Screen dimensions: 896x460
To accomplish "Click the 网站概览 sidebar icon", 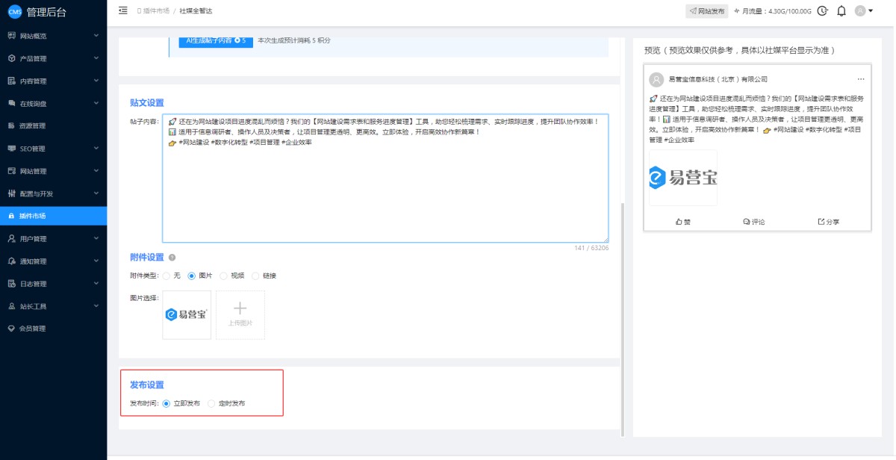I will pos(12,36).
